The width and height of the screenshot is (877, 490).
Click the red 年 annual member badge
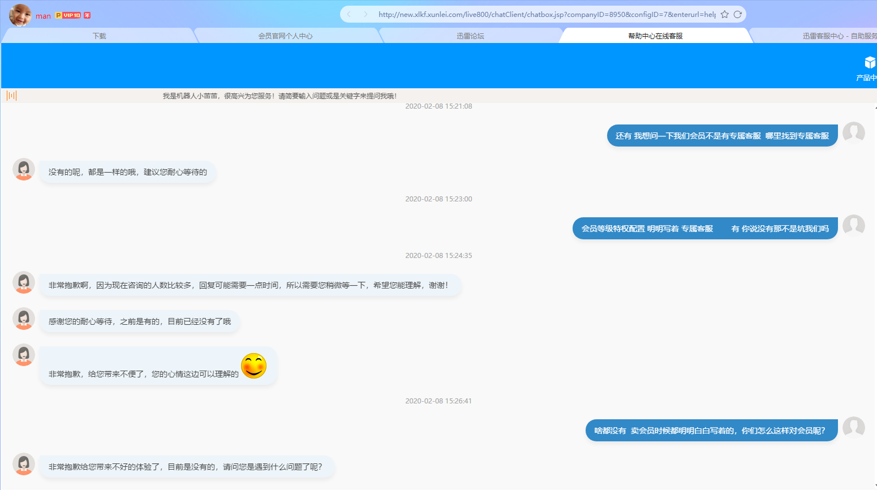click(87, 16)
